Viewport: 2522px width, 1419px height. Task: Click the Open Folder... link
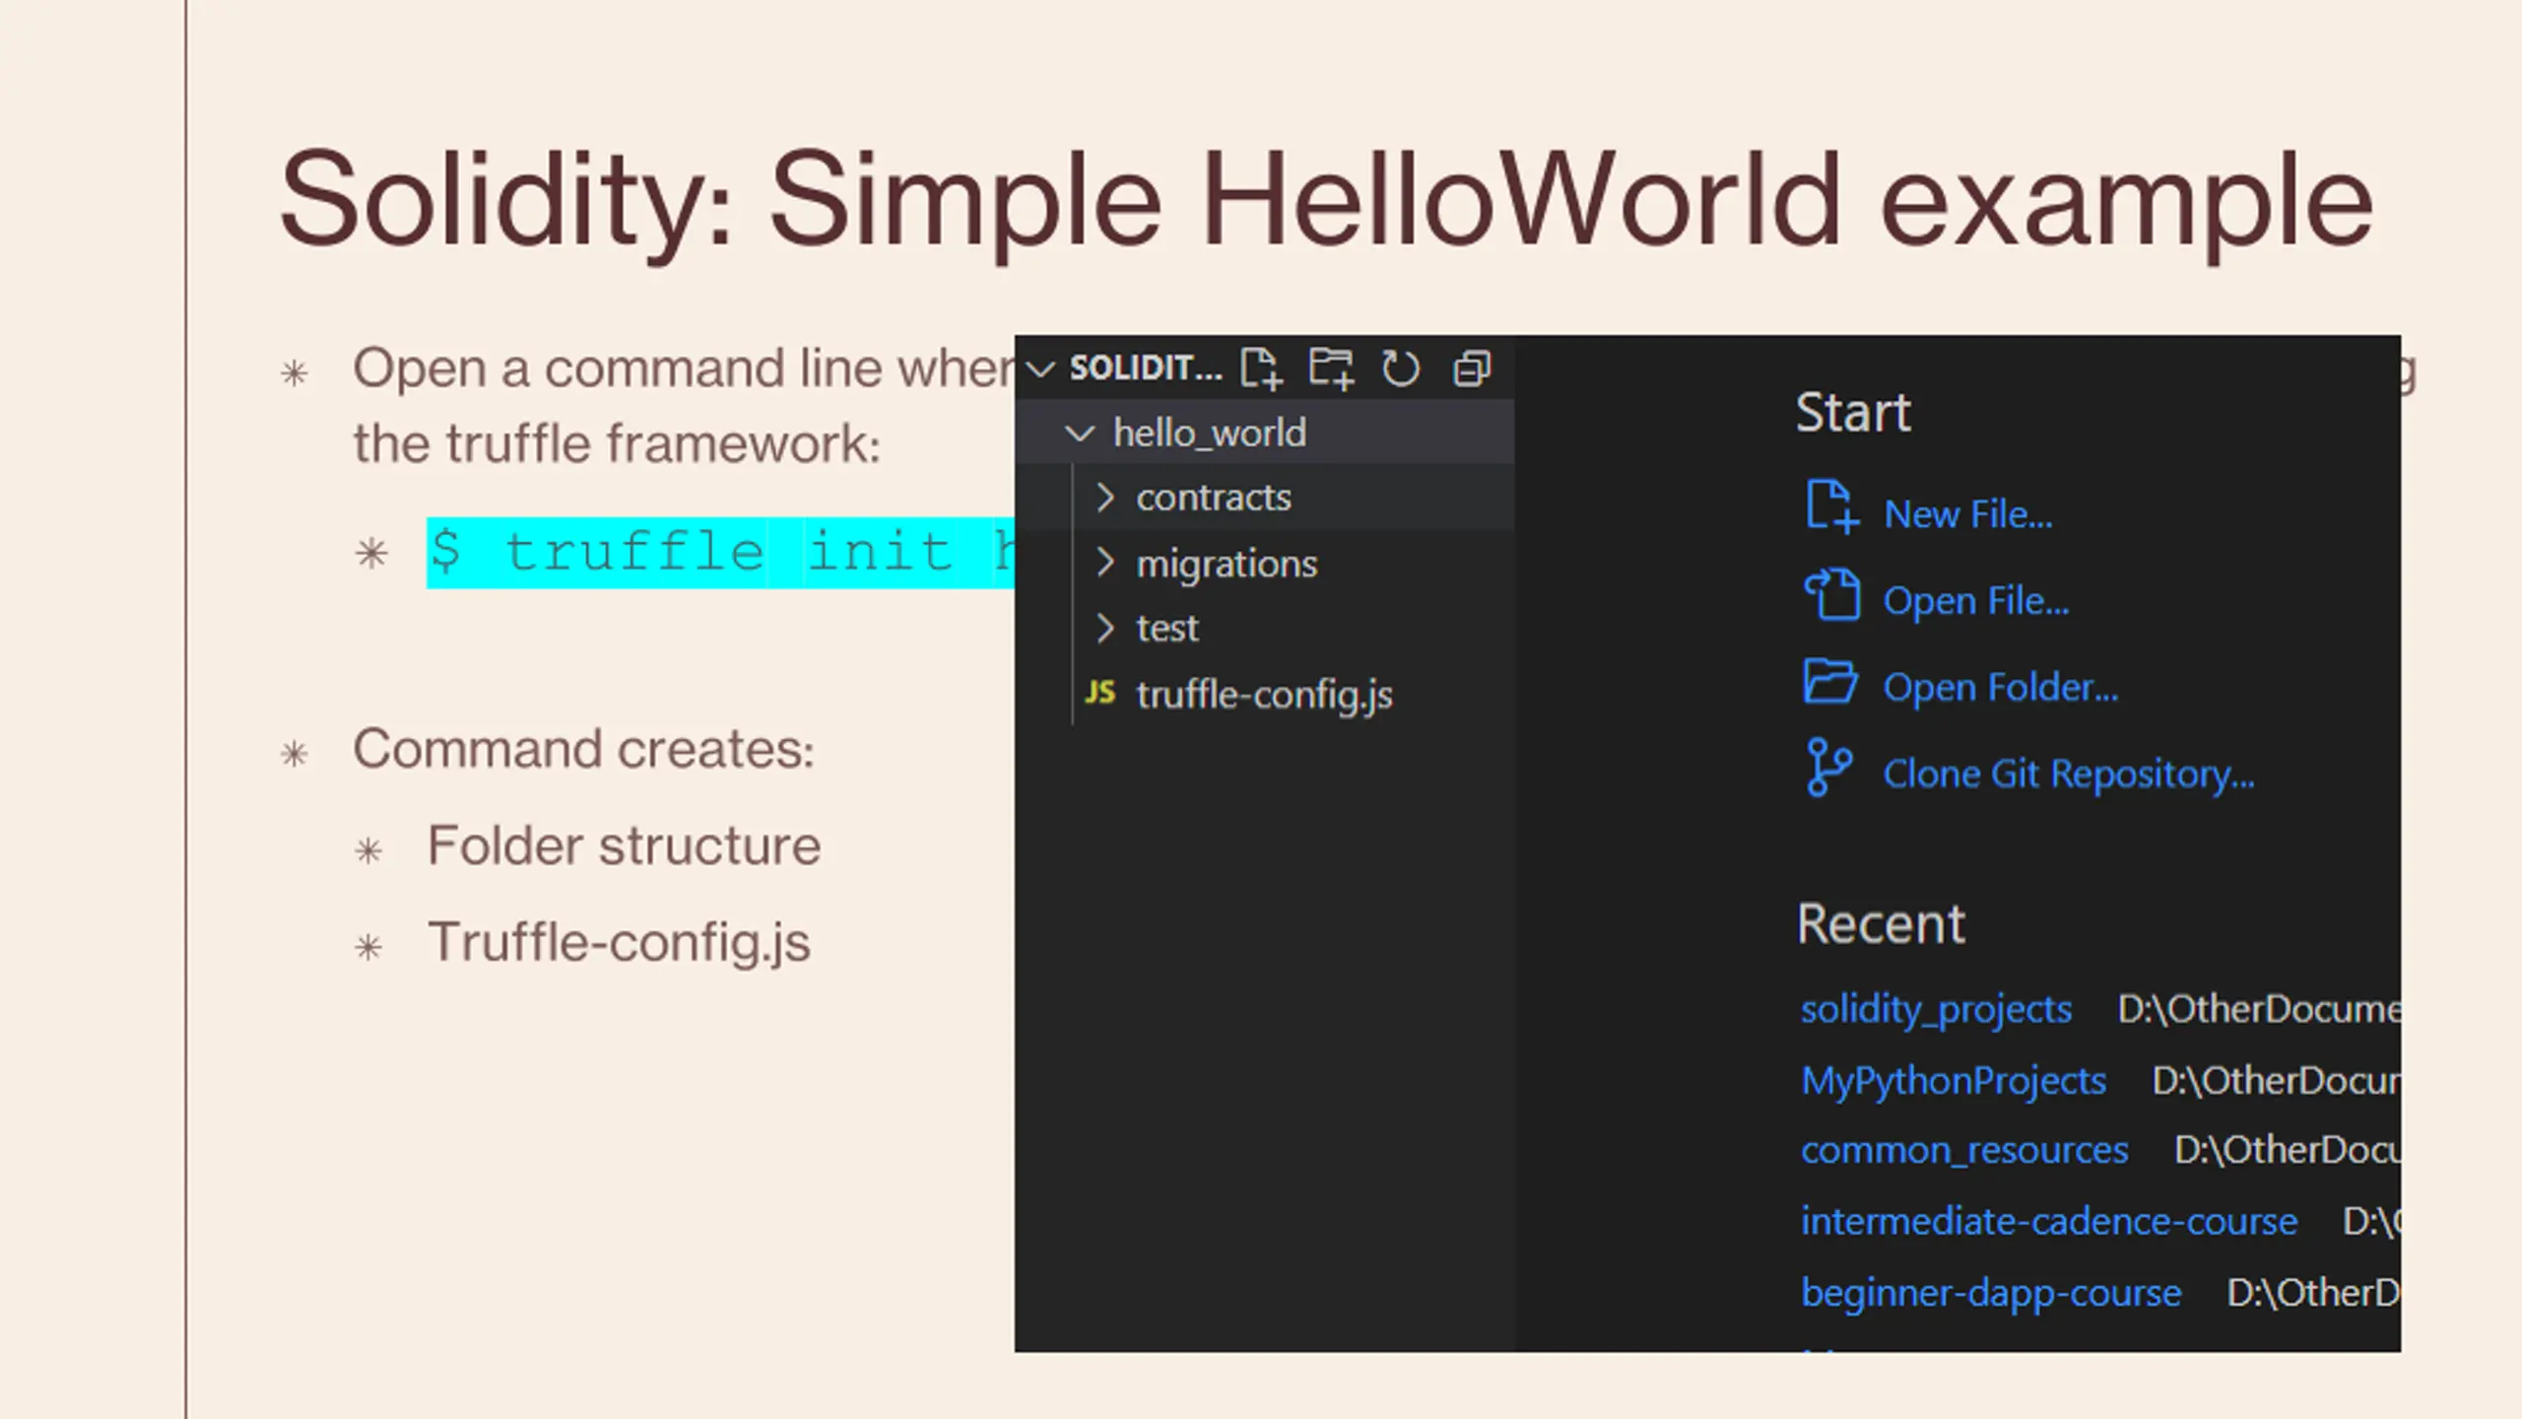pyautogui.click(x=2001, y=687)
